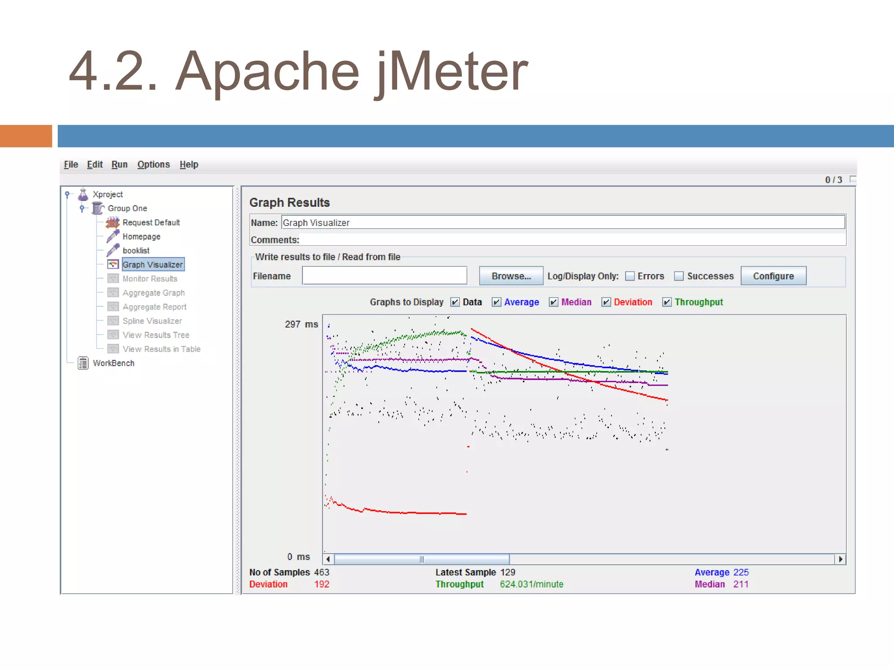
Task: Select WorkBench in the tree
Action: pos(113,363)
